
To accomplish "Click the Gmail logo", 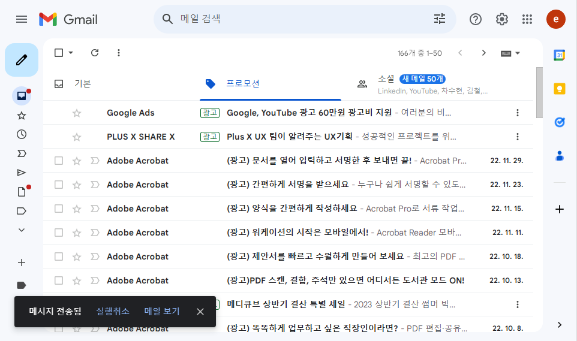I will pos(68,19).
